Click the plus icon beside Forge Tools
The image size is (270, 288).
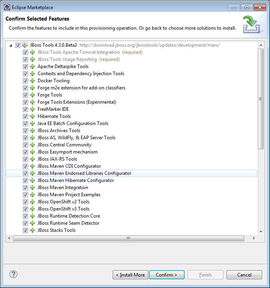coord(32,95)
